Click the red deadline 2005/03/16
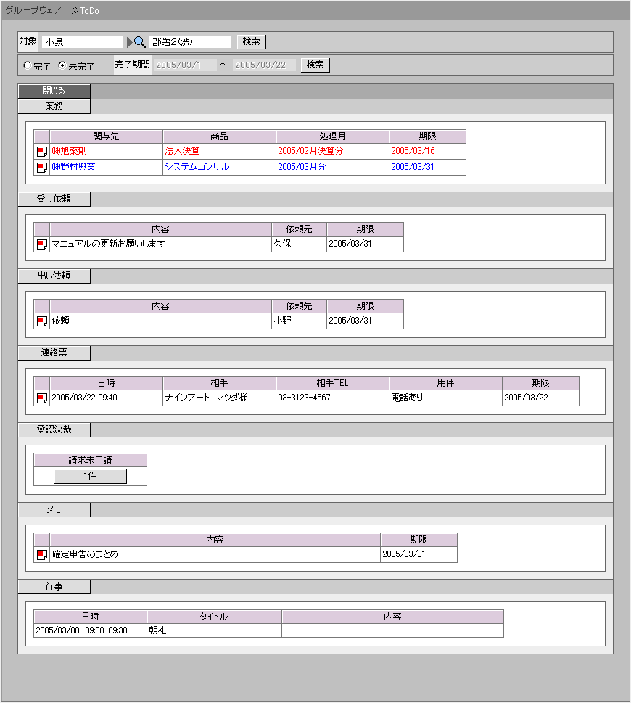 (413, 151)
